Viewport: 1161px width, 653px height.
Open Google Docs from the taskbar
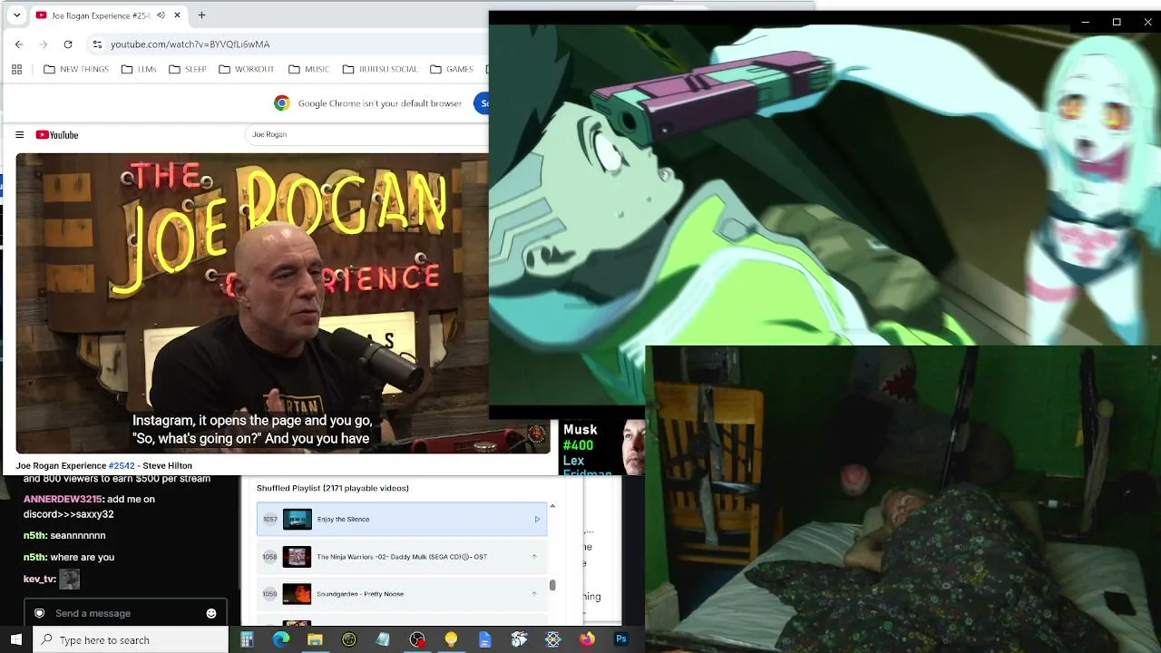(485, 639)
